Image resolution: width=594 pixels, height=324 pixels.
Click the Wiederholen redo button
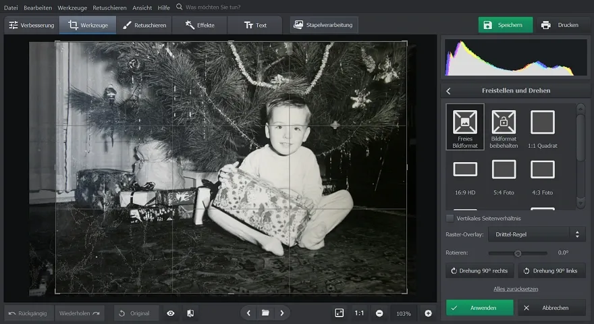80,313
